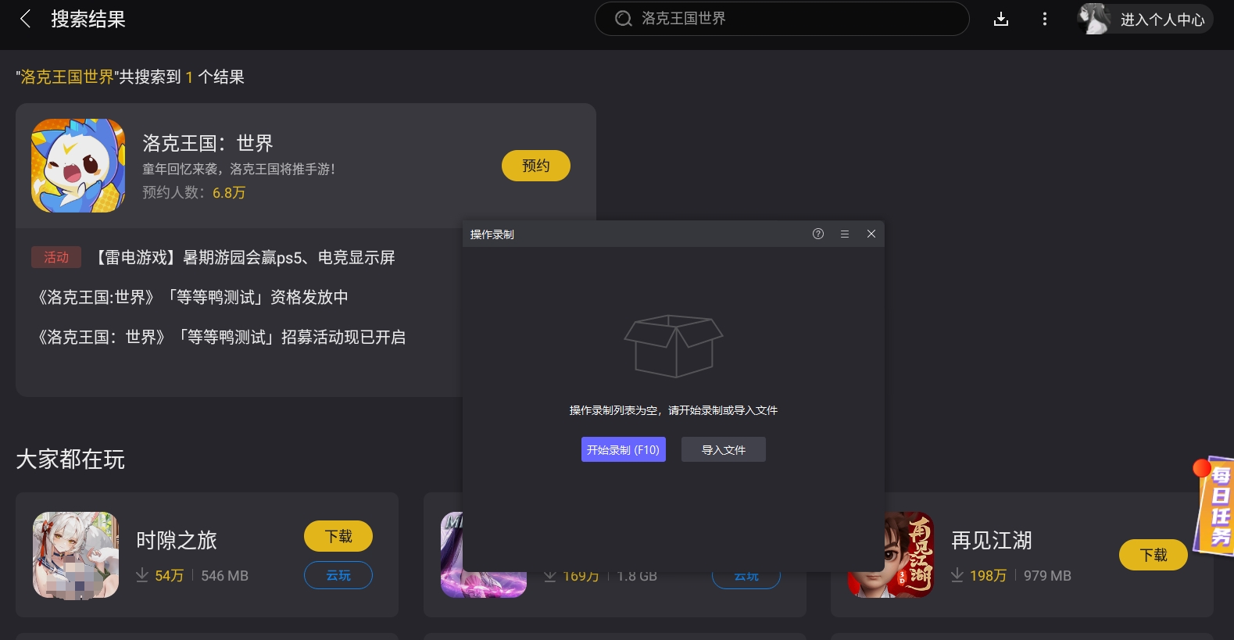Open the downloads manager icon
This screenshot has height=640, width=1234.
tap(1001, 19)
